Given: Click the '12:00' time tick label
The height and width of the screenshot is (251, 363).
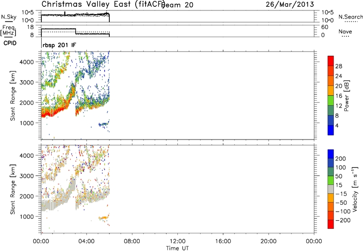Looking at the screenshot, I should point(177,241).
